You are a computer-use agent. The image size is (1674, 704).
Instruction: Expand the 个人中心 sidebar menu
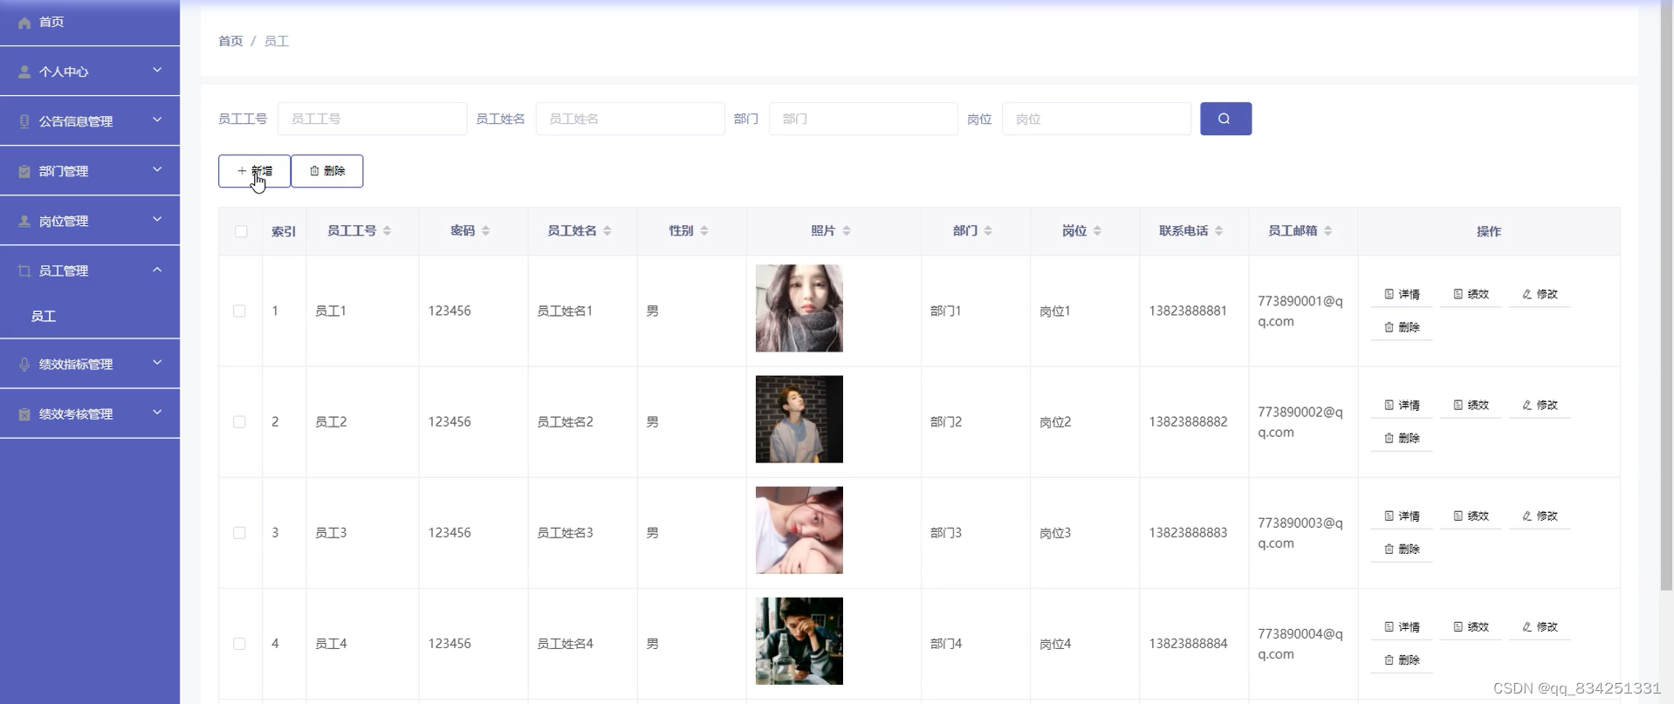click(x=90, y=72)
